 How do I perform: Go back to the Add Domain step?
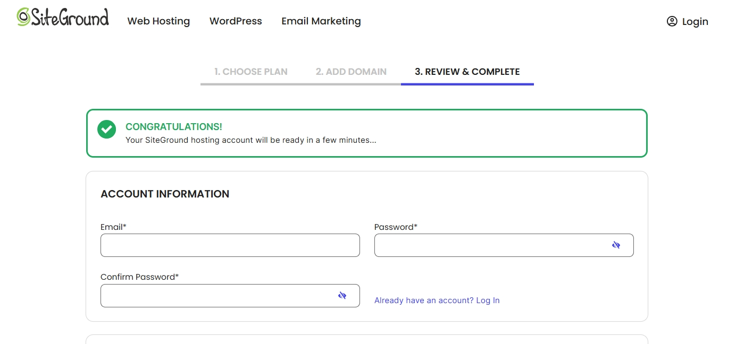(351, 72)
